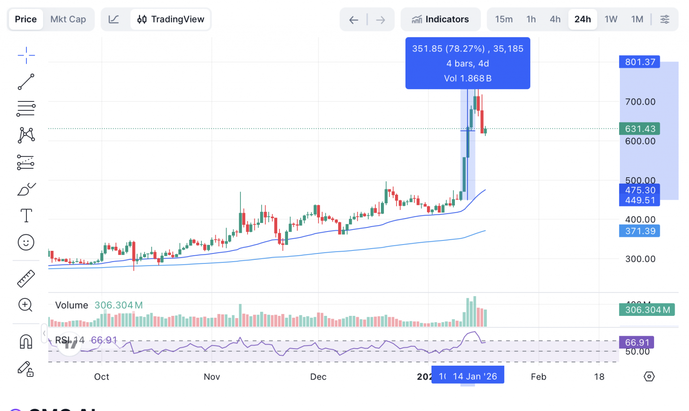
Task: Toggle lock all drawings pencil icon
Action: tap(26, 369)
